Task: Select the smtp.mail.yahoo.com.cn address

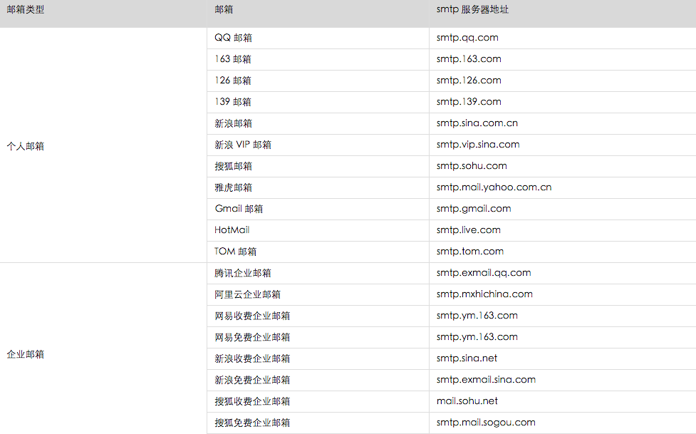Action: (494, 187)
